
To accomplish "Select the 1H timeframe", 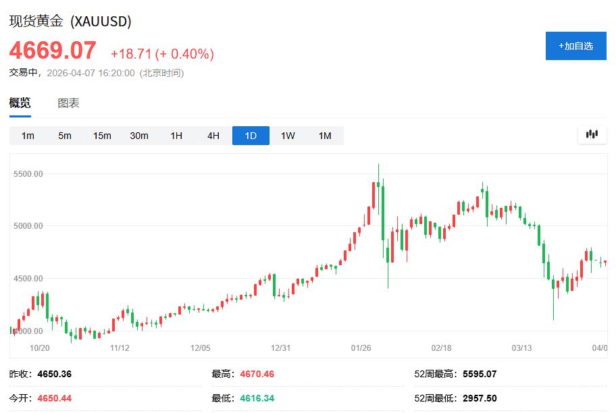I will (x=176, y=135).
